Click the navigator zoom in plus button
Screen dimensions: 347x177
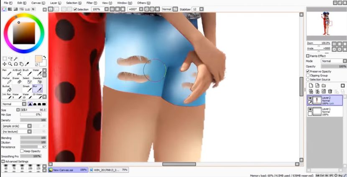(339, 44)
